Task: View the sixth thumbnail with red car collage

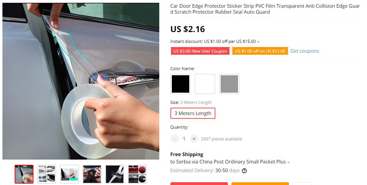Action: 137,174
